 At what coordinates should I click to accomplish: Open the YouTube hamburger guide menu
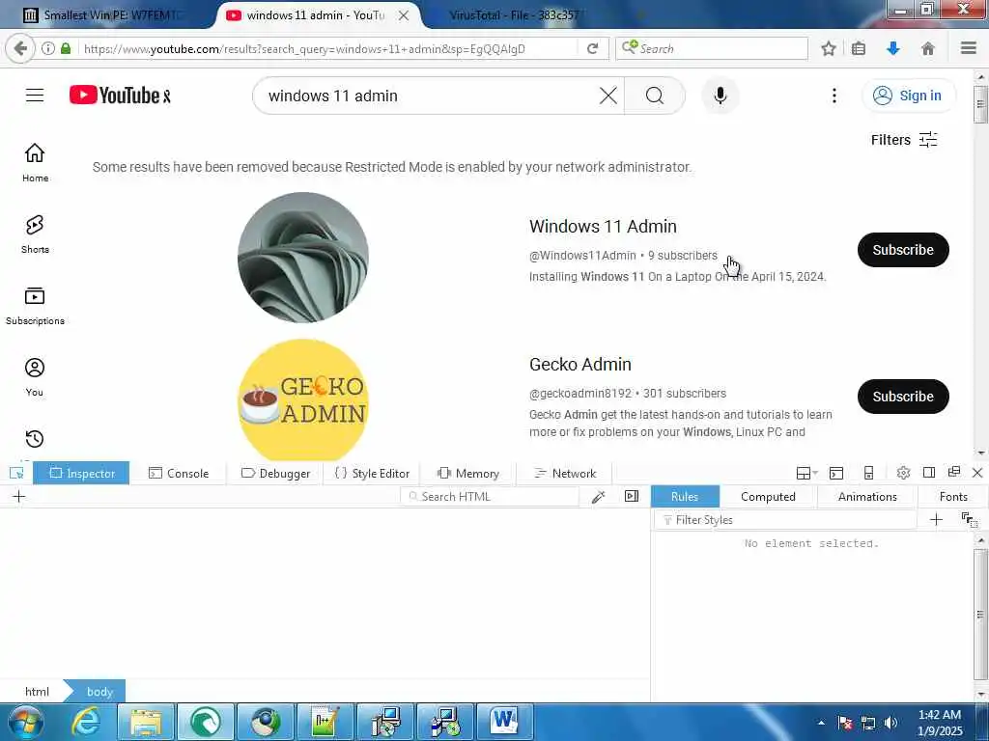point(35,96)
